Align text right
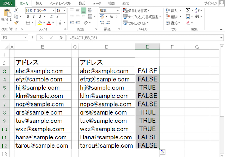Viewport: 225px width, 157px height. pos(84,16)
